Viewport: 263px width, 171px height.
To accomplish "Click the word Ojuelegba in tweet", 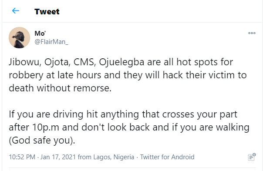I will [x=121, y=62].
